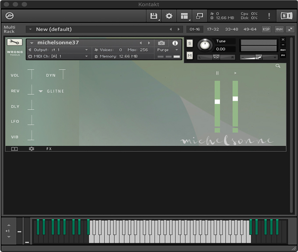
Task: Open instrument edit mode wrench icon
Action: tap(15, 42)
